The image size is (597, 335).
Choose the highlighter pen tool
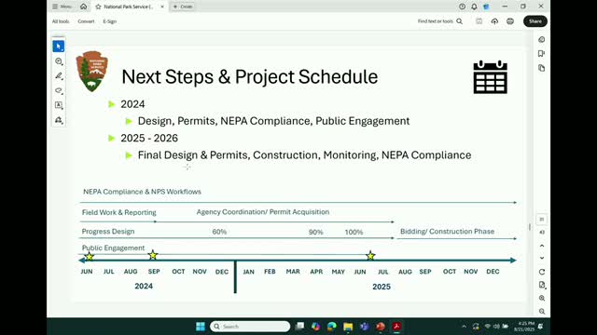tap(59, 76)
